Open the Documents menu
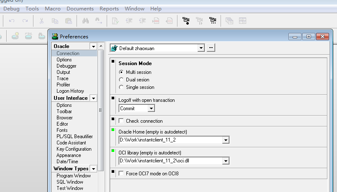The image size is (337, 192). click(x=80, y=9)
